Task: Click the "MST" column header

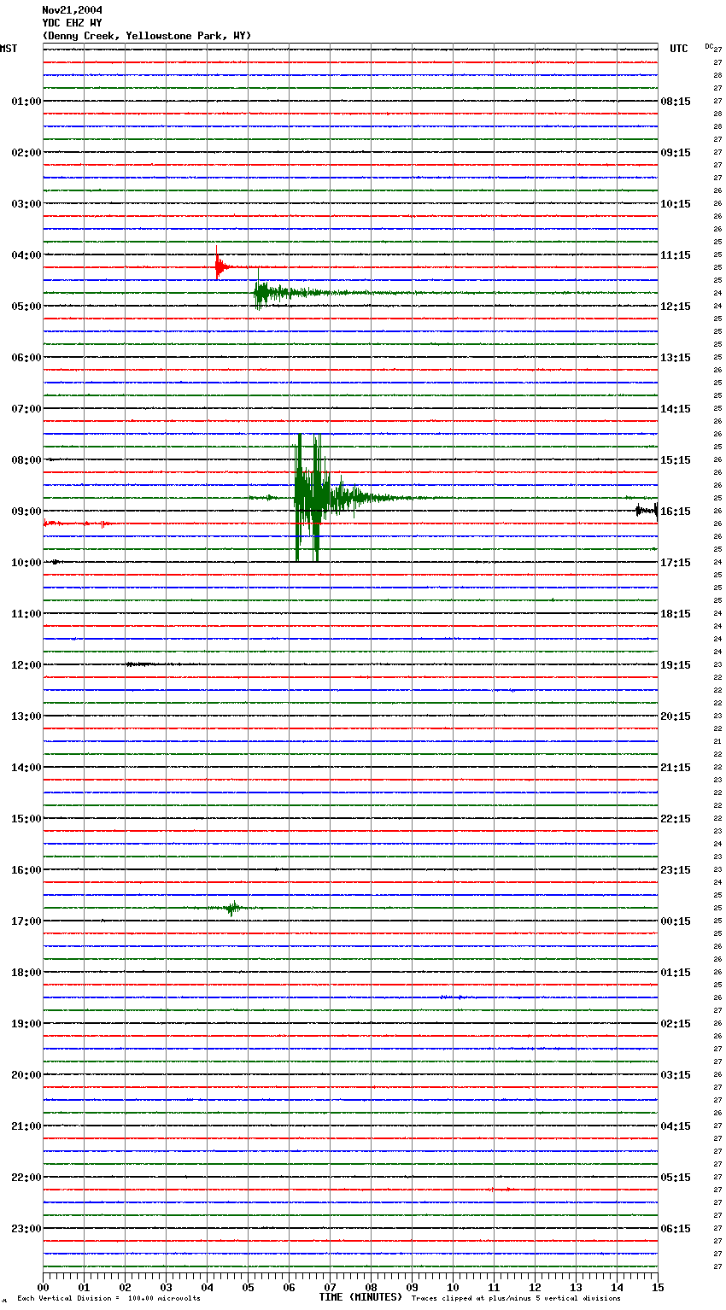Action: click(9, 49)
